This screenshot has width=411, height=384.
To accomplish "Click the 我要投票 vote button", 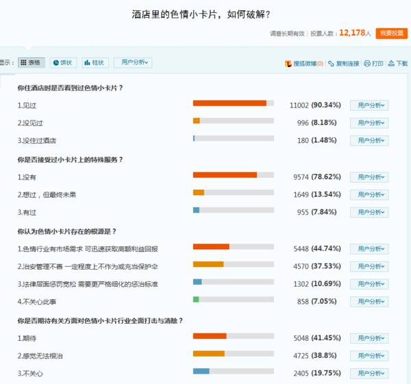I will (393, 33).
